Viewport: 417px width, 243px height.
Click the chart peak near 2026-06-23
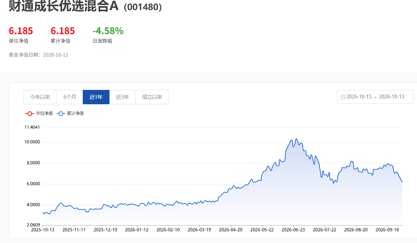pos(296,139)
